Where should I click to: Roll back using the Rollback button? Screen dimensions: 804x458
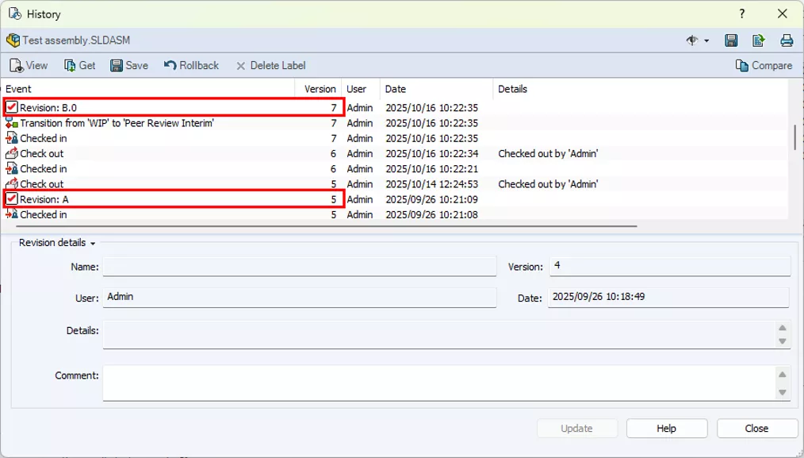tap(191, 66)
